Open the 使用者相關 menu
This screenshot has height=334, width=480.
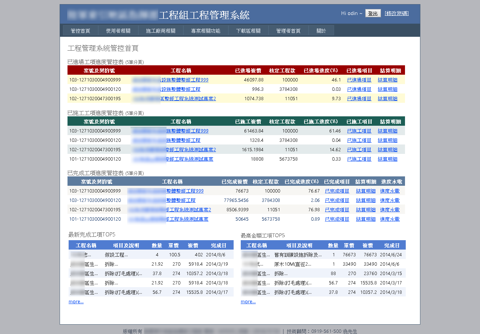point(118,31)
